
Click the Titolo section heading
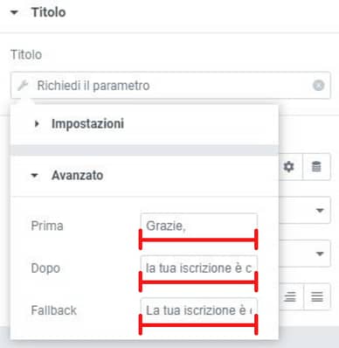click(49, 12)
